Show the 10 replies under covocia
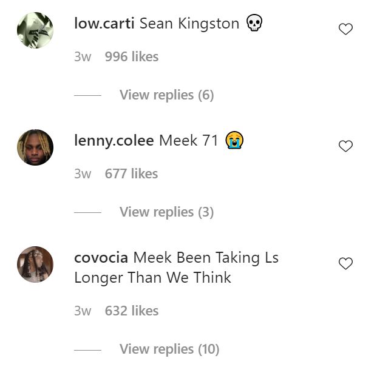Image resolution: width=377 pixels, height=367 pixels. coord(169,349)
